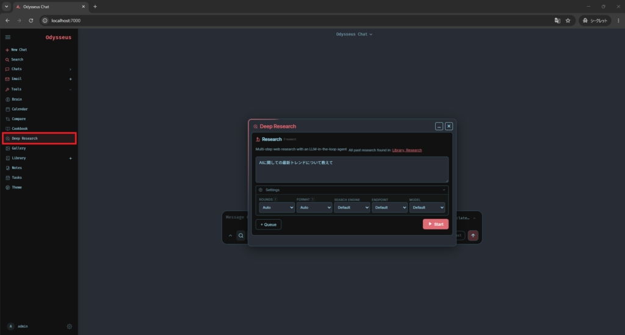Open the ENDPOINT dropdown
Screen dimensions: 625x335
click(x=389, y=207)
